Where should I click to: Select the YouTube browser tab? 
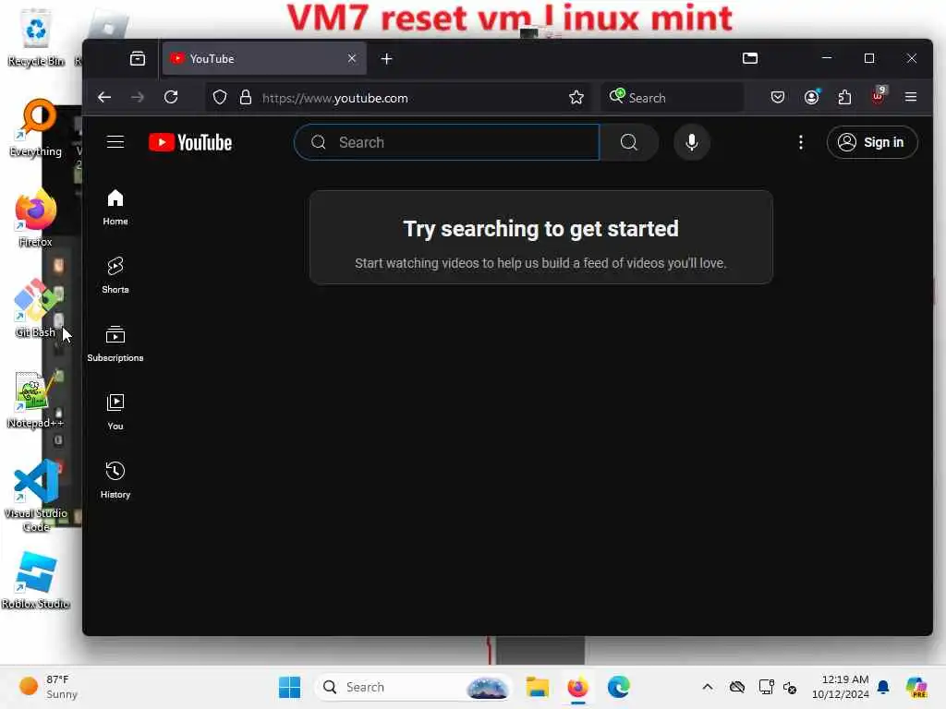point(264,58)
